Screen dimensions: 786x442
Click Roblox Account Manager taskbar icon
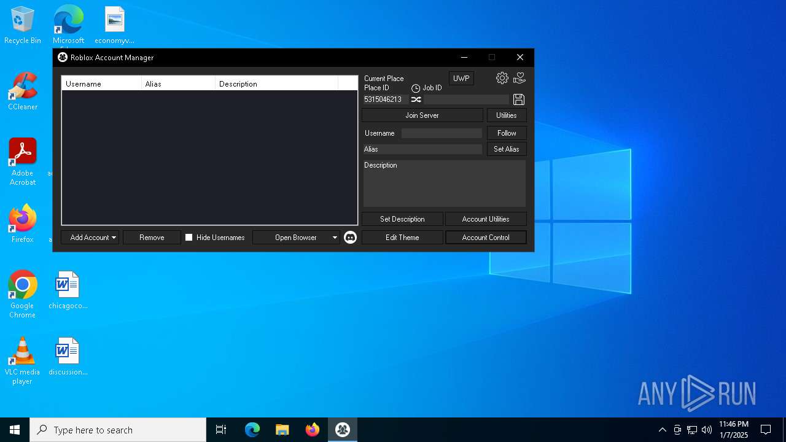(343, 430)
